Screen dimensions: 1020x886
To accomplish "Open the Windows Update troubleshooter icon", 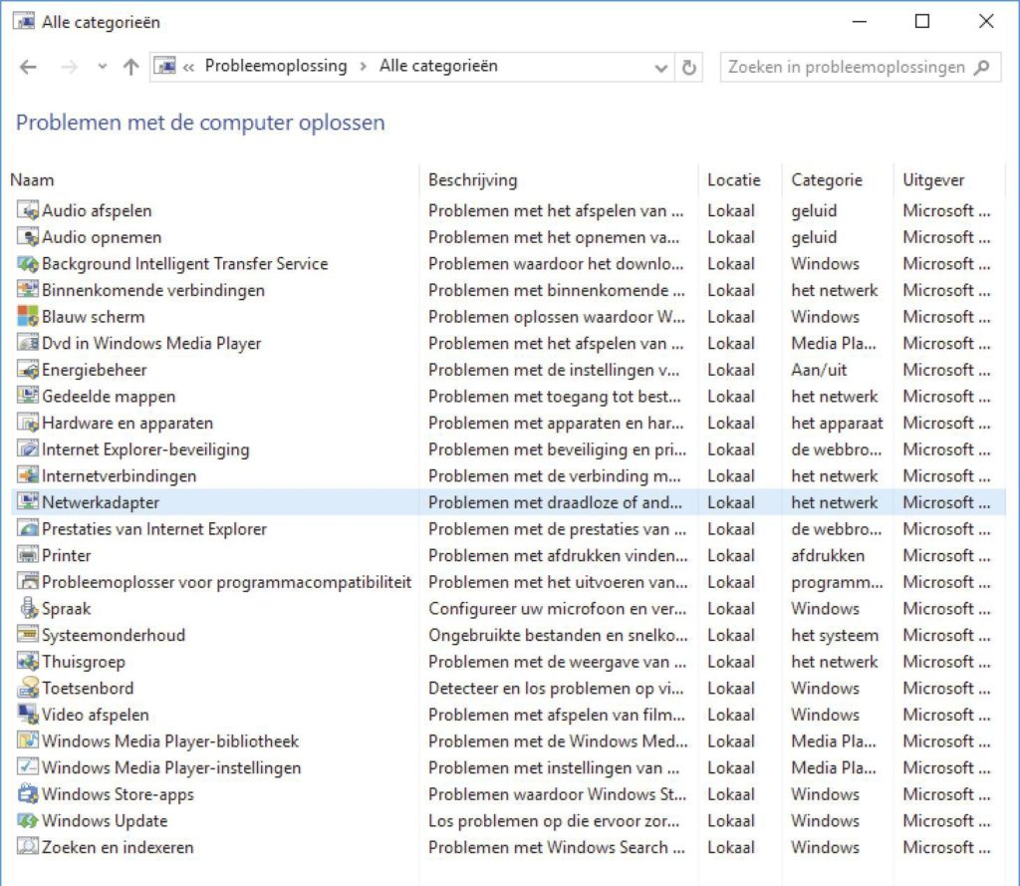I will (x=30, y=820).
